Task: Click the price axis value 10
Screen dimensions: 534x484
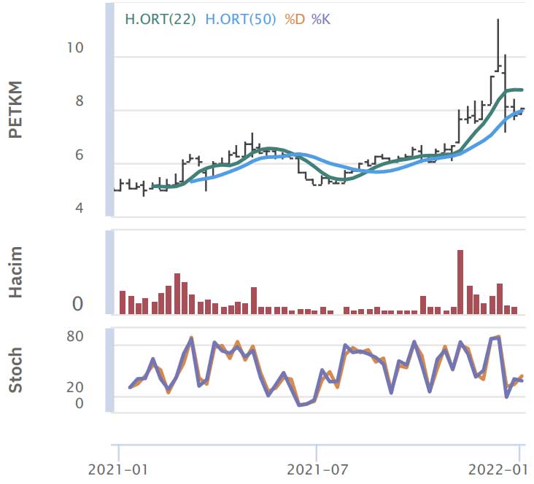Action: point(74,47)
